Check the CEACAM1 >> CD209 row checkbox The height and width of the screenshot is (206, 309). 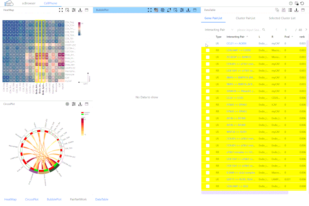208,50
